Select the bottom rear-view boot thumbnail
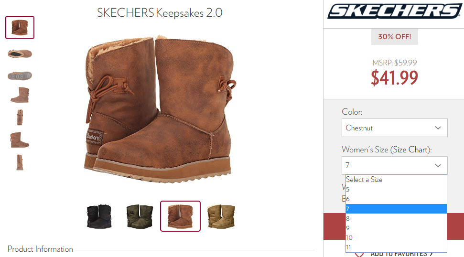 pos(20,162)
